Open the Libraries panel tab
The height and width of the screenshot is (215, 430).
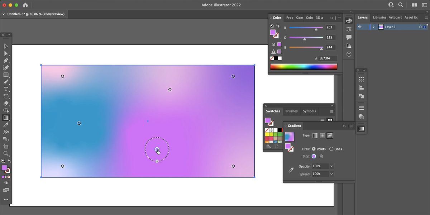click(379, 17)
